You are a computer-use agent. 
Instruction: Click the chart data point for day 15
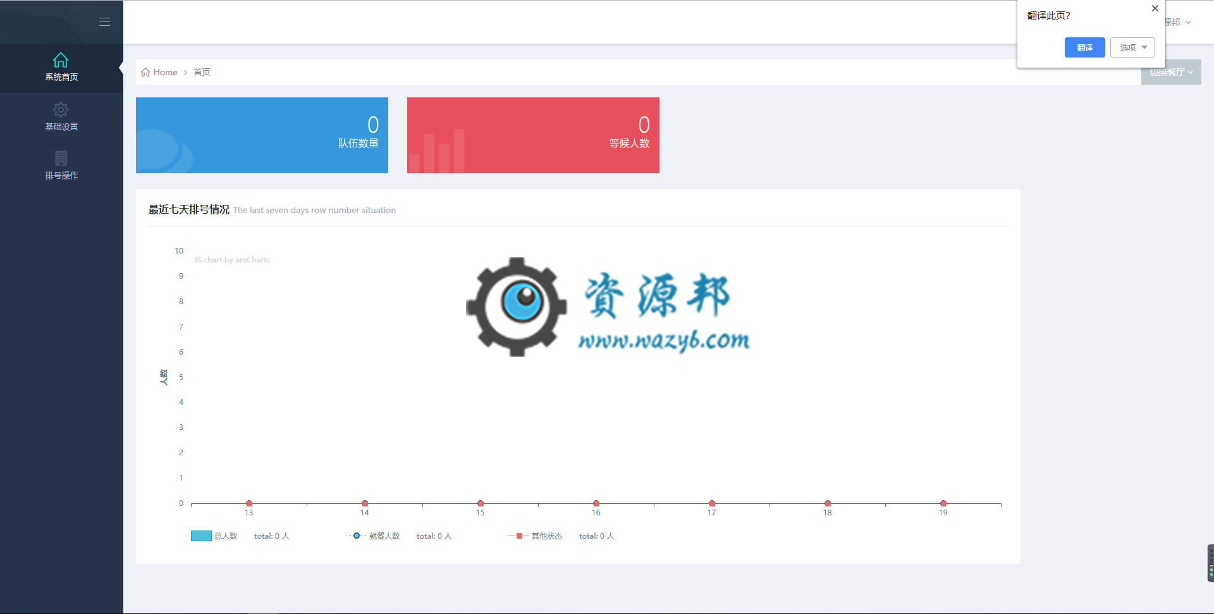481,503
